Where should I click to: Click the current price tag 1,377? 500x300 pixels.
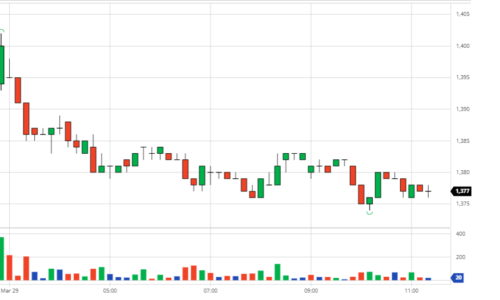[461, 191]
